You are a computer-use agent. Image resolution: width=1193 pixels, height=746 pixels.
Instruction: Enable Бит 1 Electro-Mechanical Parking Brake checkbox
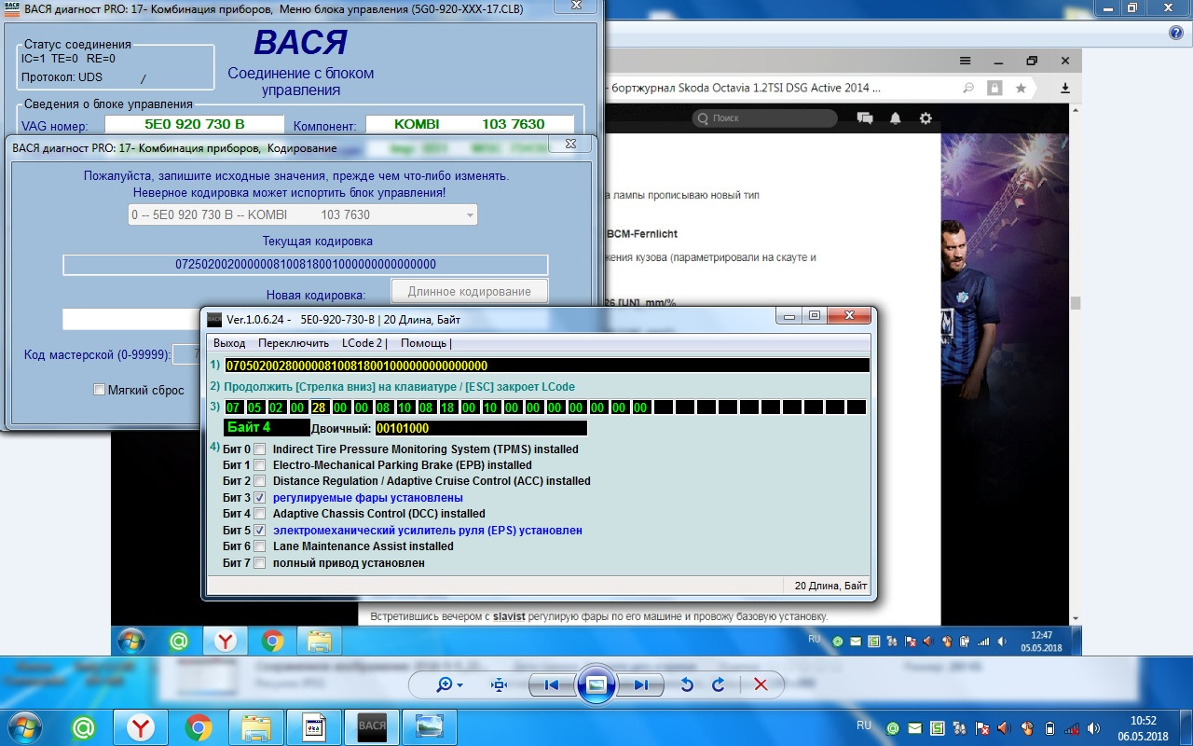pyautogui.click(x=260, y=465)
